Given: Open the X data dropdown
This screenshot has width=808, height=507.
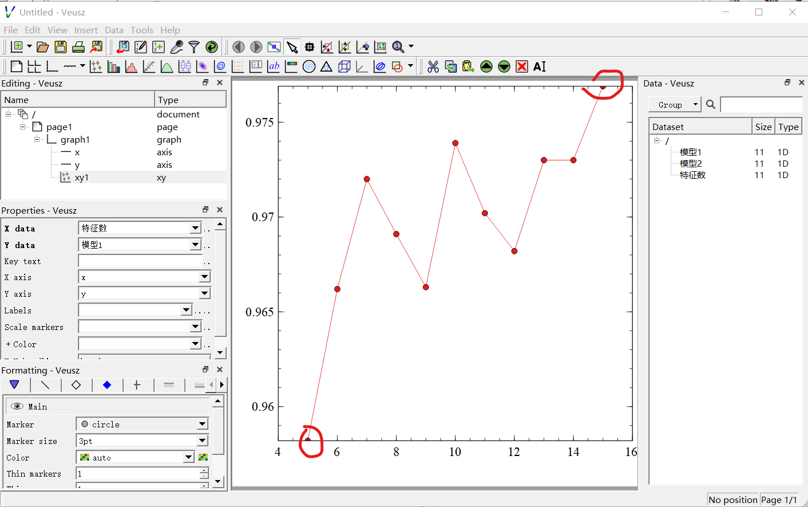Looking at the screenshot, I should pyautogui.click(x=195, y=228).
